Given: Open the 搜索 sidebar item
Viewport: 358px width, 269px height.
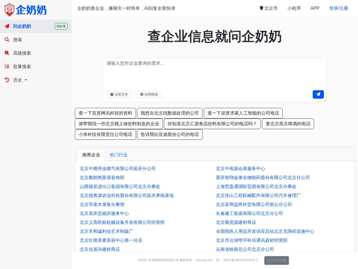Looking at the screenshot, I should point(36,39).
